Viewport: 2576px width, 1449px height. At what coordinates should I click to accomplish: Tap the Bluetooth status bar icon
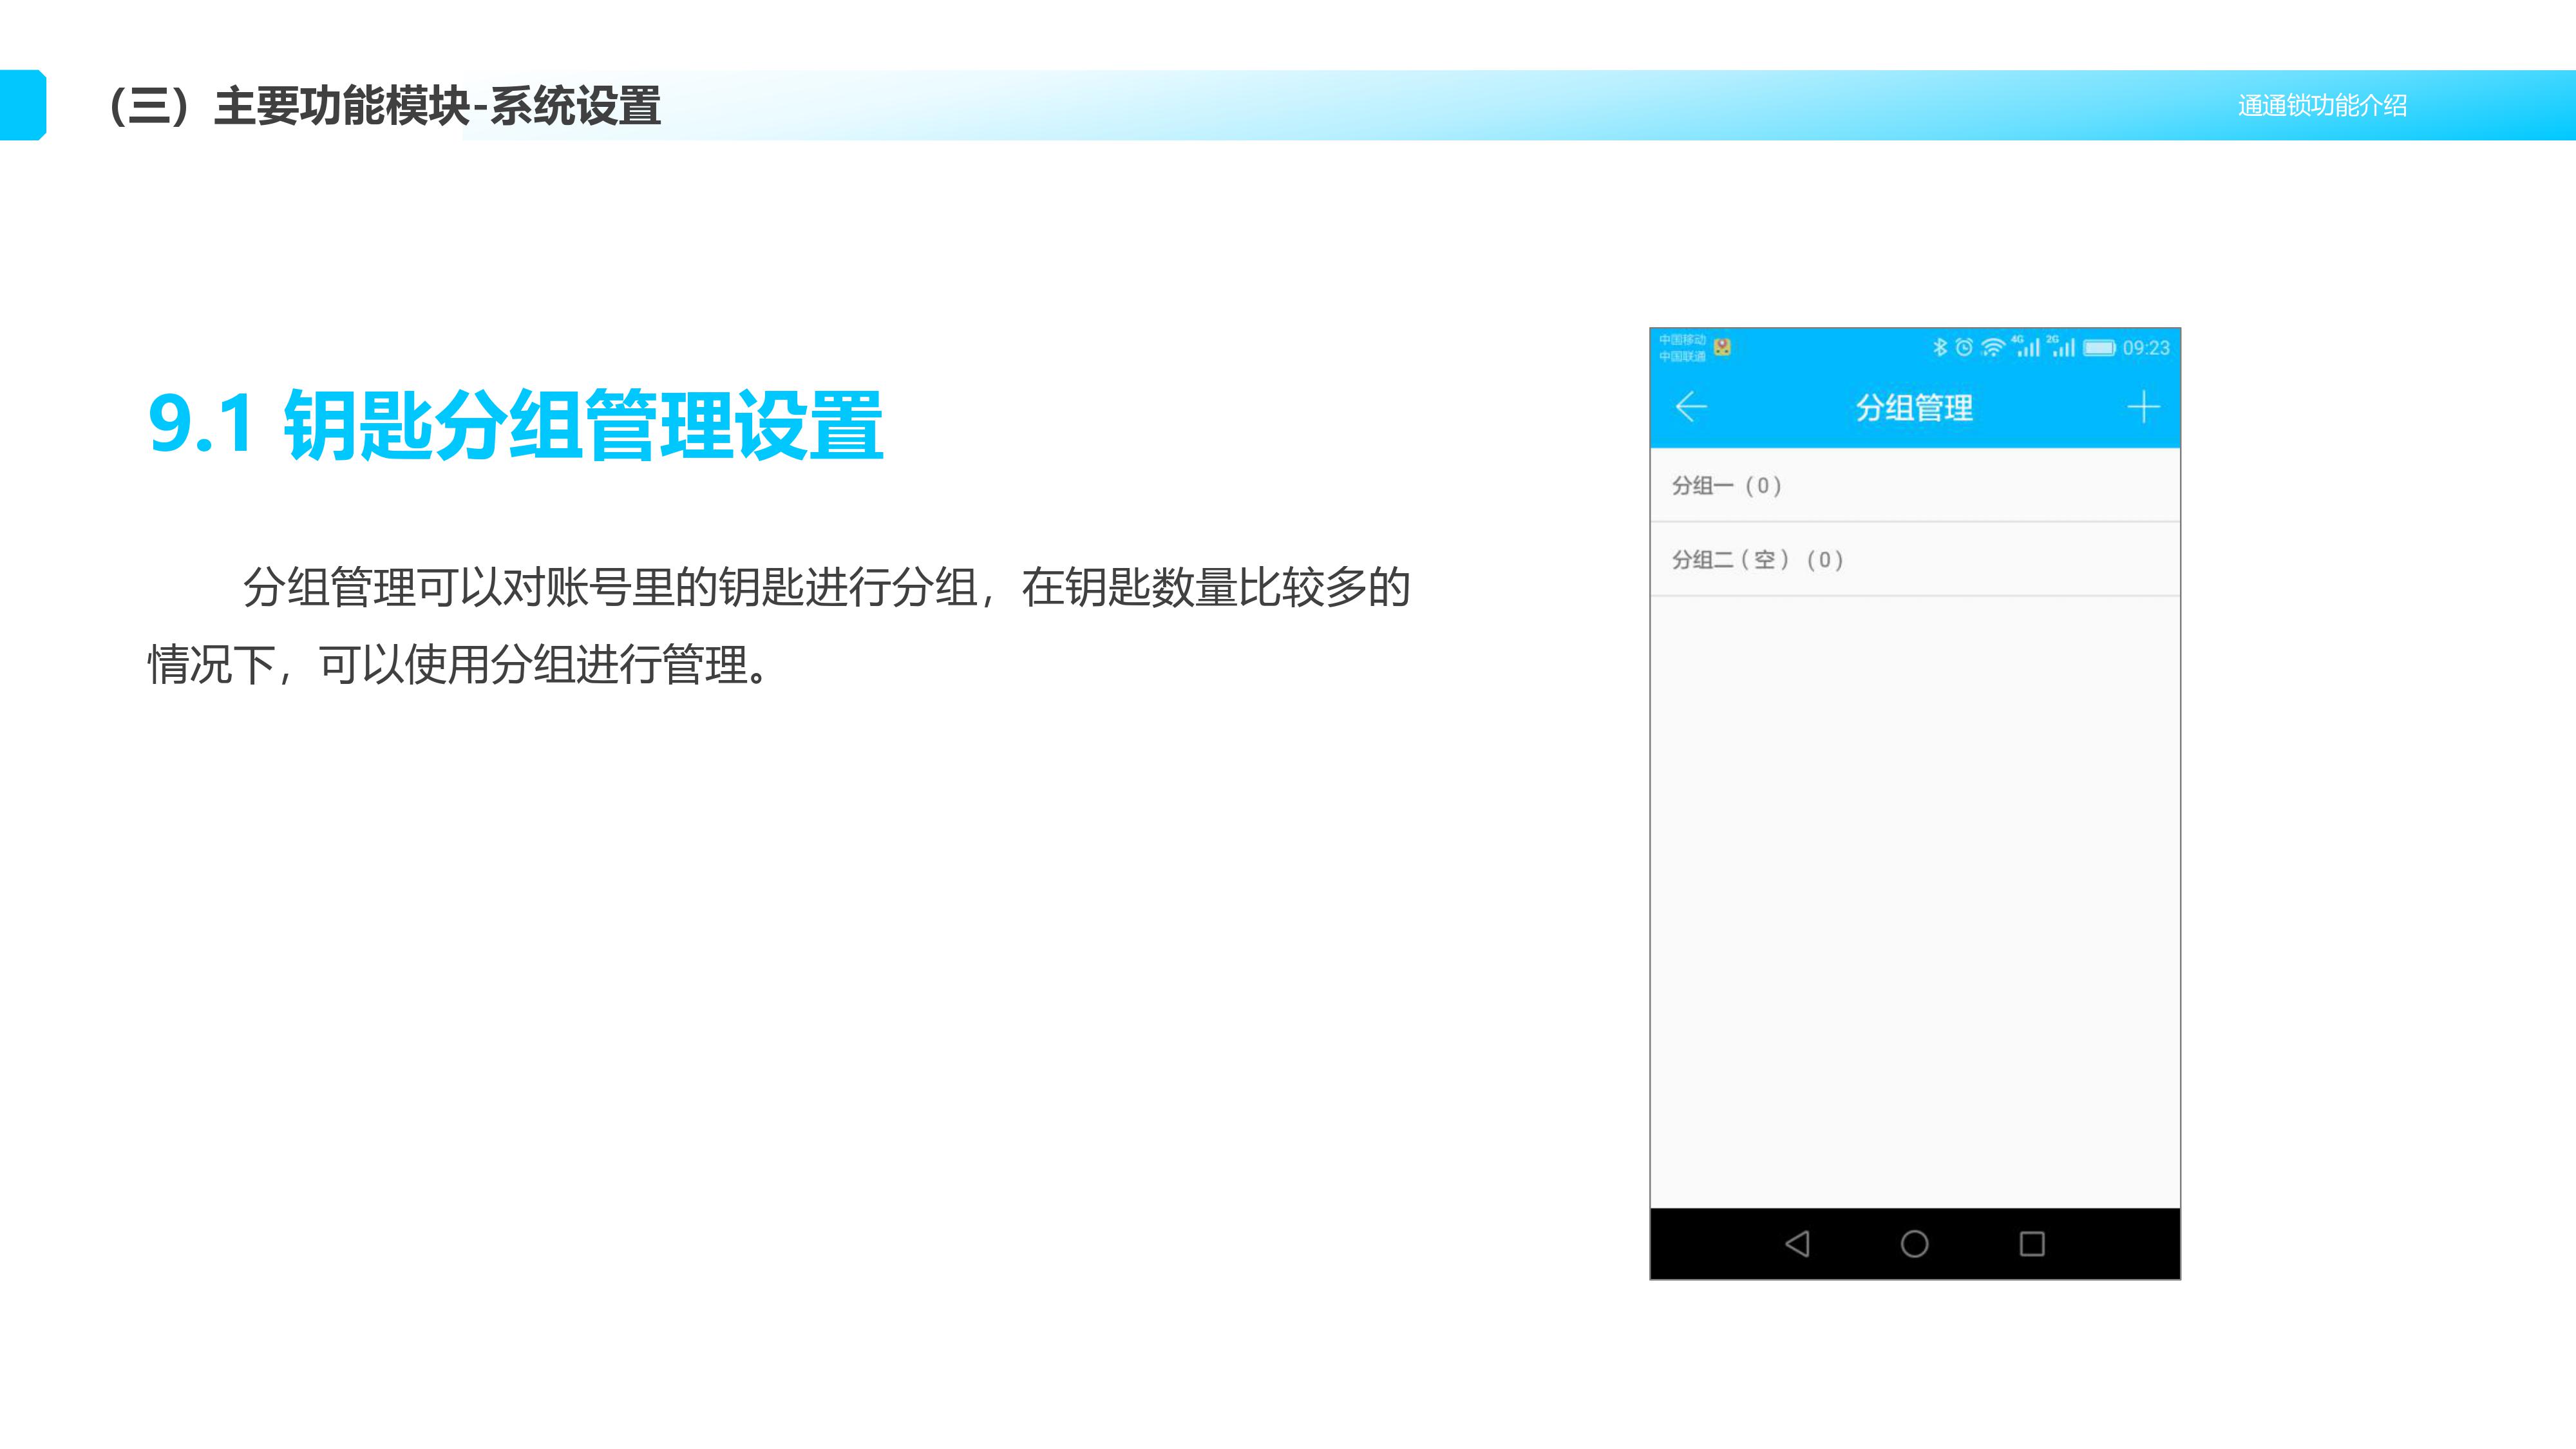[1940, 347]
